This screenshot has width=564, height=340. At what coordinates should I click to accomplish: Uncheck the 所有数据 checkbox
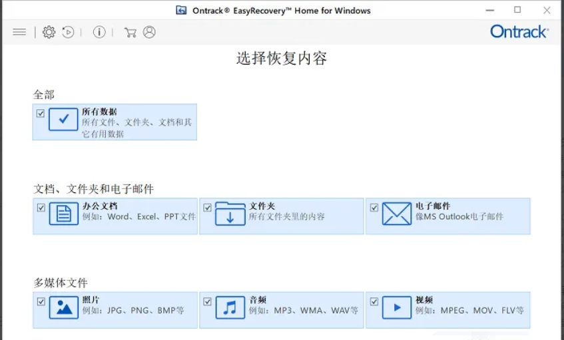click(x=40, y=114)
